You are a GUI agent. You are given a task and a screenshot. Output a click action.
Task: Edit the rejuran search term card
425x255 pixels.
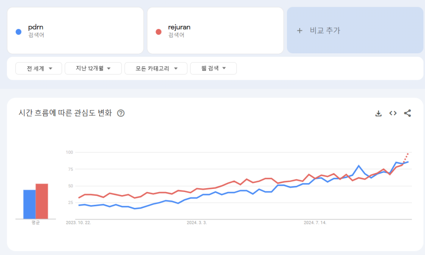click(215, 31)
